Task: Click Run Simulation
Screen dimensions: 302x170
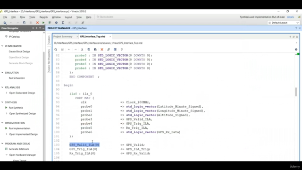Action: [x=17, y=78]
